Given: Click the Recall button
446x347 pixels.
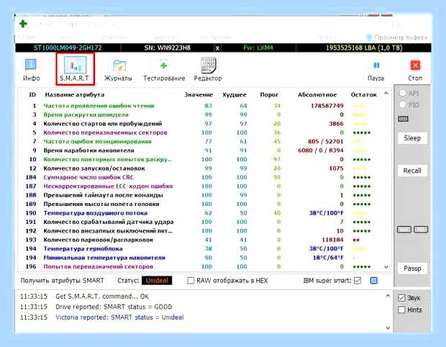Looking at the screenshot, I should [412, 171].
